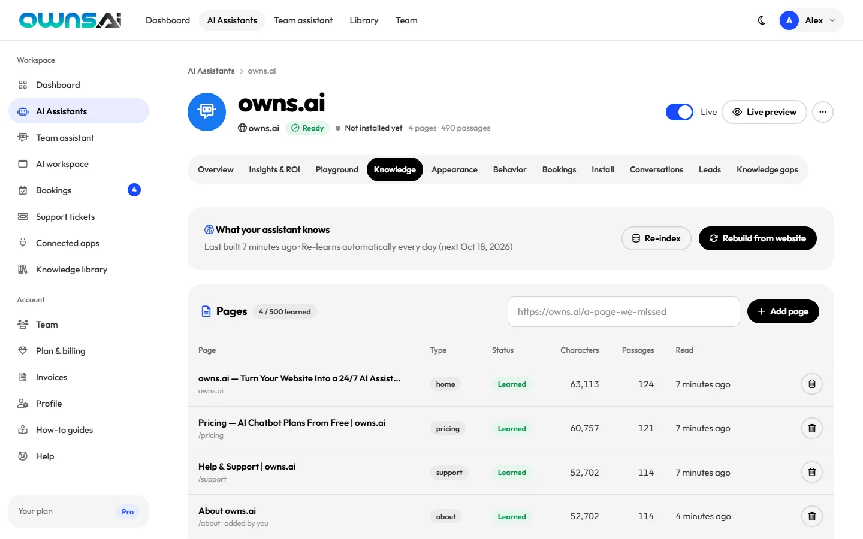Open Plan & billing in sidebar
This screenshot has width=863, height=539.
coord(79,351)
